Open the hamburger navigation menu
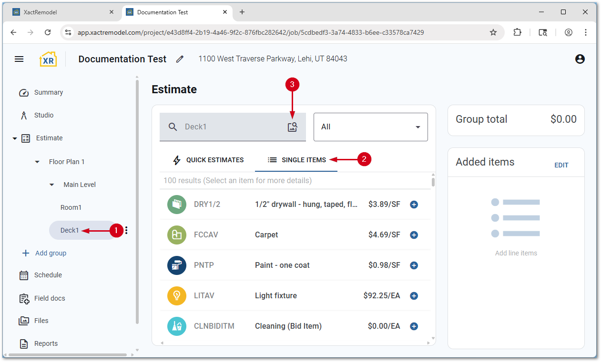Viewport: 601px width, 362px height. (x=19, y=59)
